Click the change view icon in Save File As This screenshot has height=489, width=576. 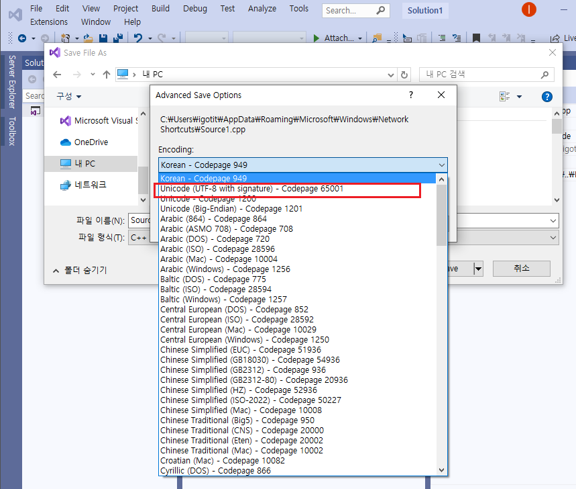pos(505,97)
